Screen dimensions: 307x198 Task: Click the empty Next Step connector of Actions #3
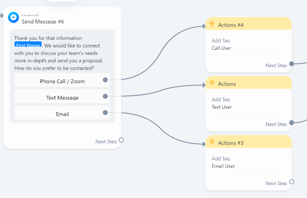pyautogui.click(x=292, y=182)
